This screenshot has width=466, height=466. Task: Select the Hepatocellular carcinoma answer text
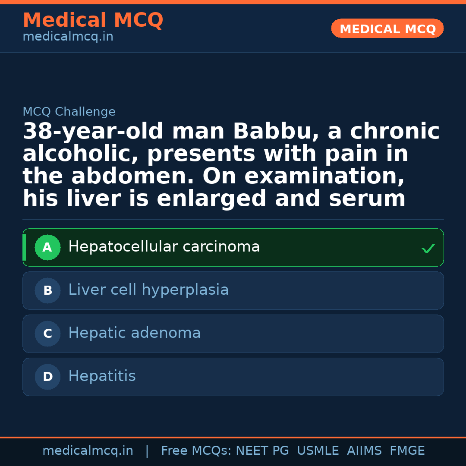[164, 247]
